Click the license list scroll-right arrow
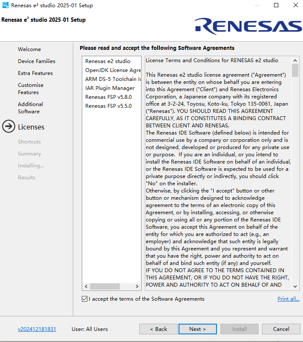The image size is (303, 342). coord(137,286)
